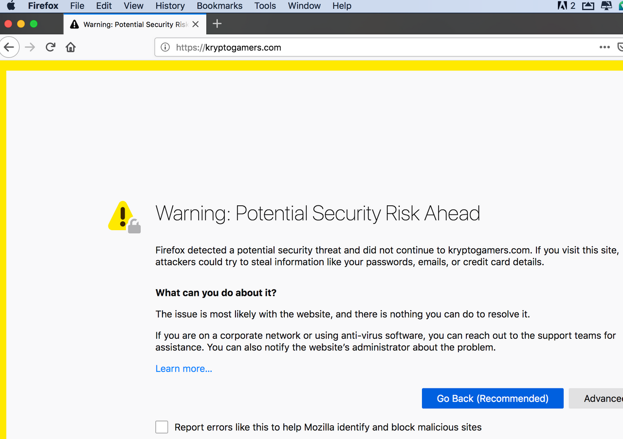Open the Window menu

click(x=304, y=6)
